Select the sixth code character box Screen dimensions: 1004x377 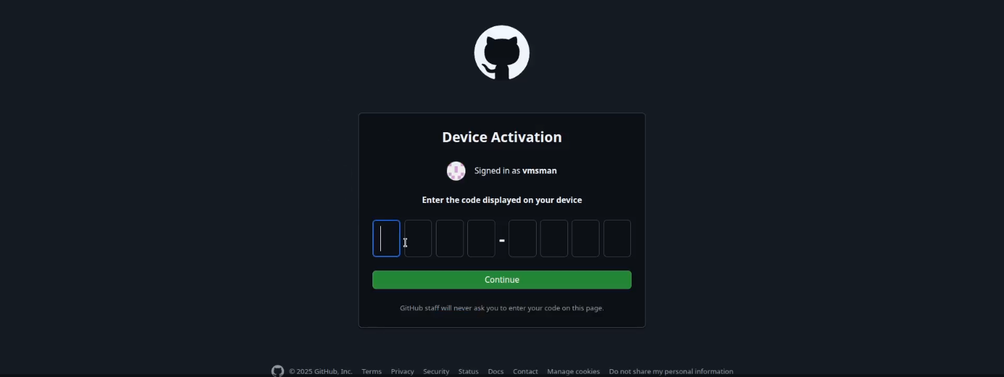pos(554,238)
